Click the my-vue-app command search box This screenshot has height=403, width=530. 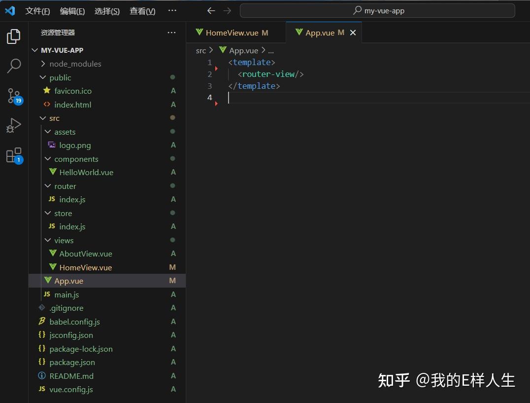tap(377, 11)
